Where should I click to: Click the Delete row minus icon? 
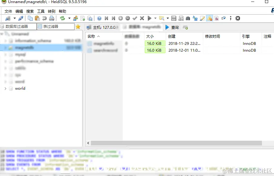pyautogui.click(x=128, y=18)
